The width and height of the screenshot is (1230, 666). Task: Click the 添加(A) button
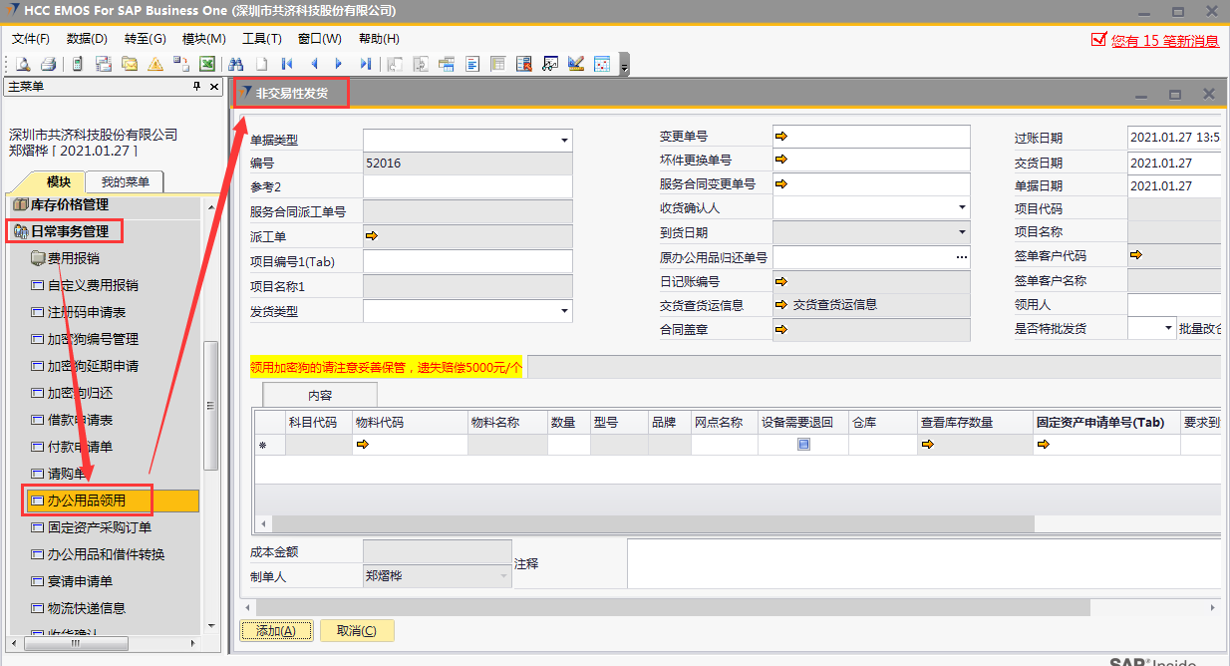pyautogui.click(x=276, y=630)
